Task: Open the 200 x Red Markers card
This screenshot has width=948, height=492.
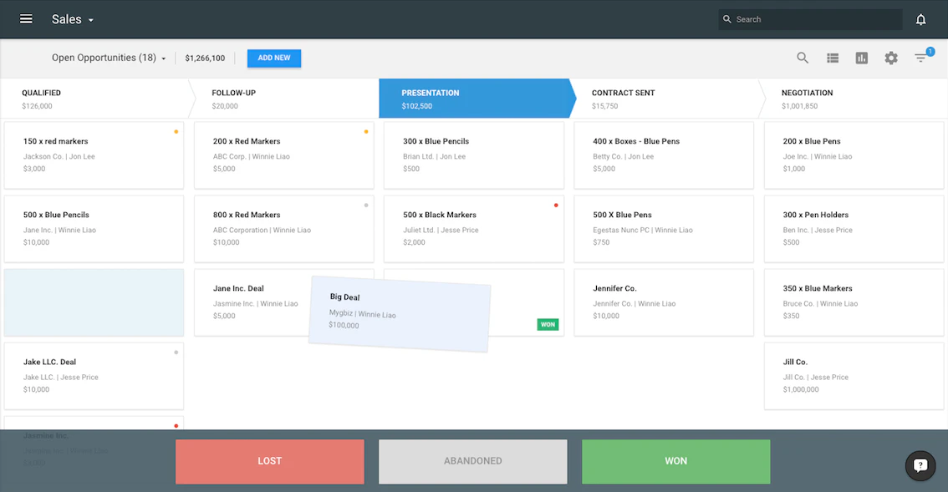Action: pos(284,155)
